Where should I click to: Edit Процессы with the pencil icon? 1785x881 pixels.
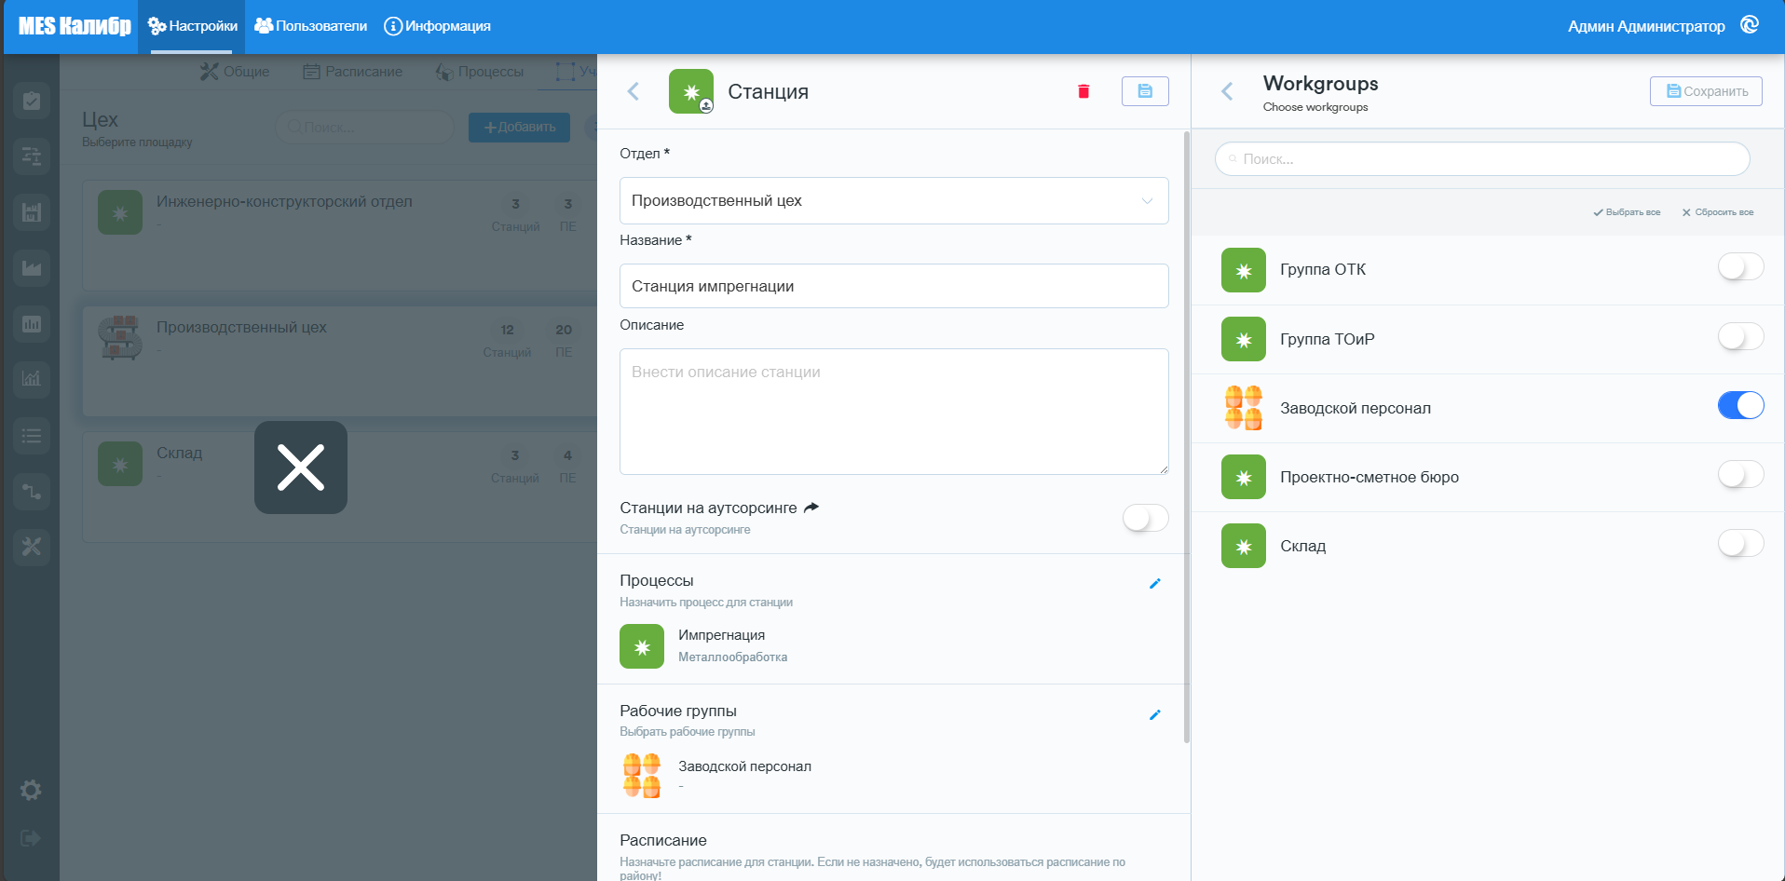tap(1155, 584)
